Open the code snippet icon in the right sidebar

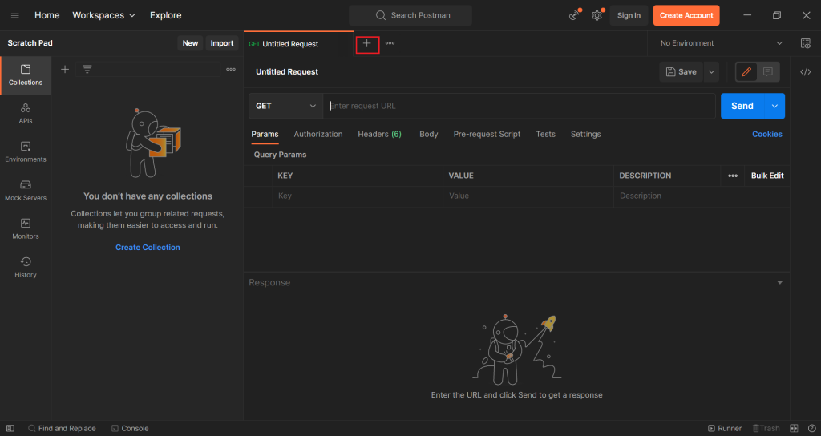(806, 71)
